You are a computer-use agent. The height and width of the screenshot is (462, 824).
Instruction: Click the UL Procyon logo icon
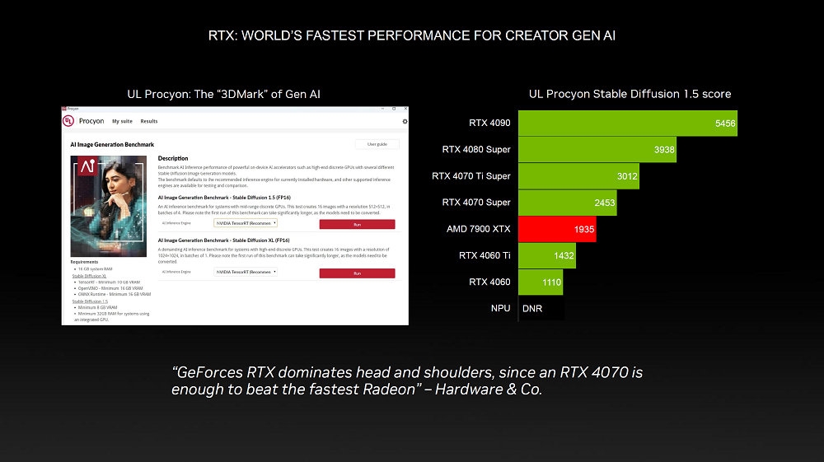(x=68, y=121)
